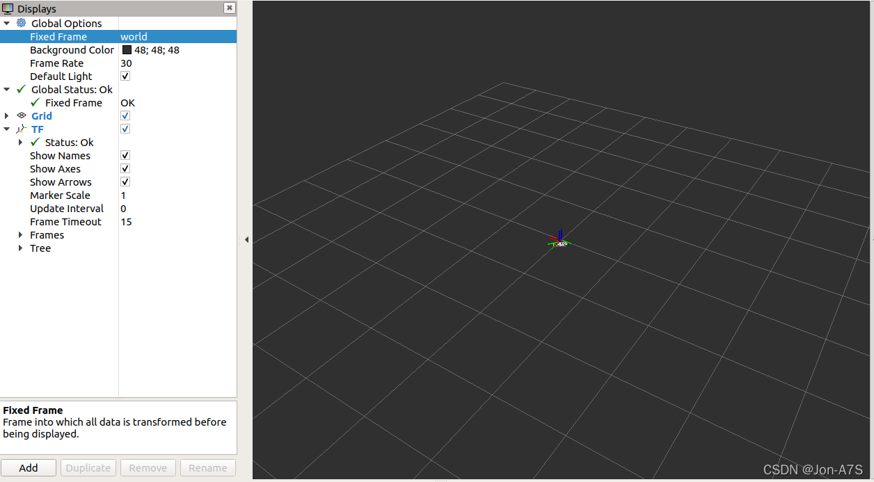874x482 pixels.
Task: Toggle the TF display checkbox
Action: point(125,129)
